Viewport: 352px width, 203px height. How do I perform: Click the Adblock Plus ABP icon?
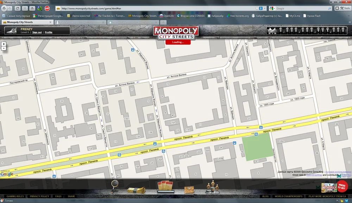click(x=47, y=8)
